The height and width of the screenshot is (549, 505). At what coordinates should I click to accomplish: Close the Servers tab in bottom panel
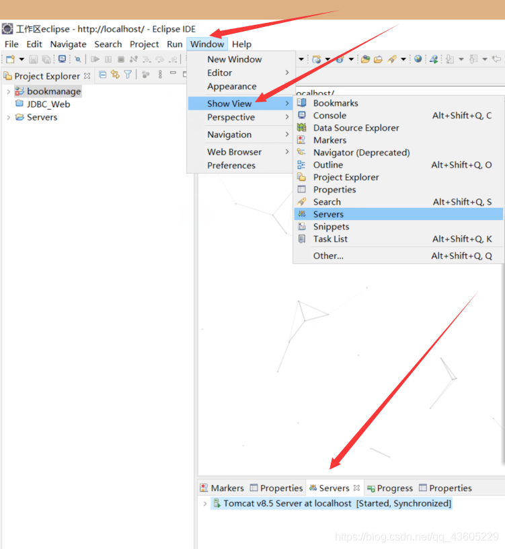click(356, 488)
